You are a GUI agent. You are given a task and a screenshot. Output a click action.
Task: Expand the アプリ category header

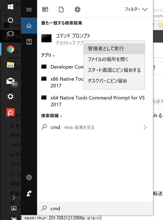pos(48,55)
